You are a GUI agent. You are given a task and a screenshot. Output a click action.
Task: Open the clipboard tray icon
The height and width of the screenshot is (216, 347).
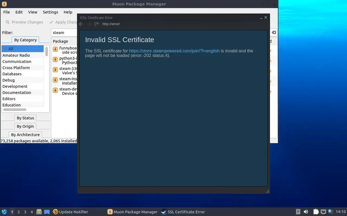316,212
